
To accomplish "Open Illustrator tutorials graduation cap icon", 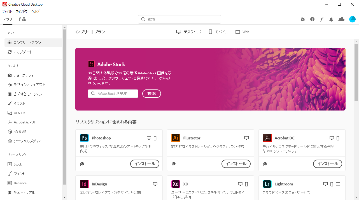I will click(x=174, y=164).
